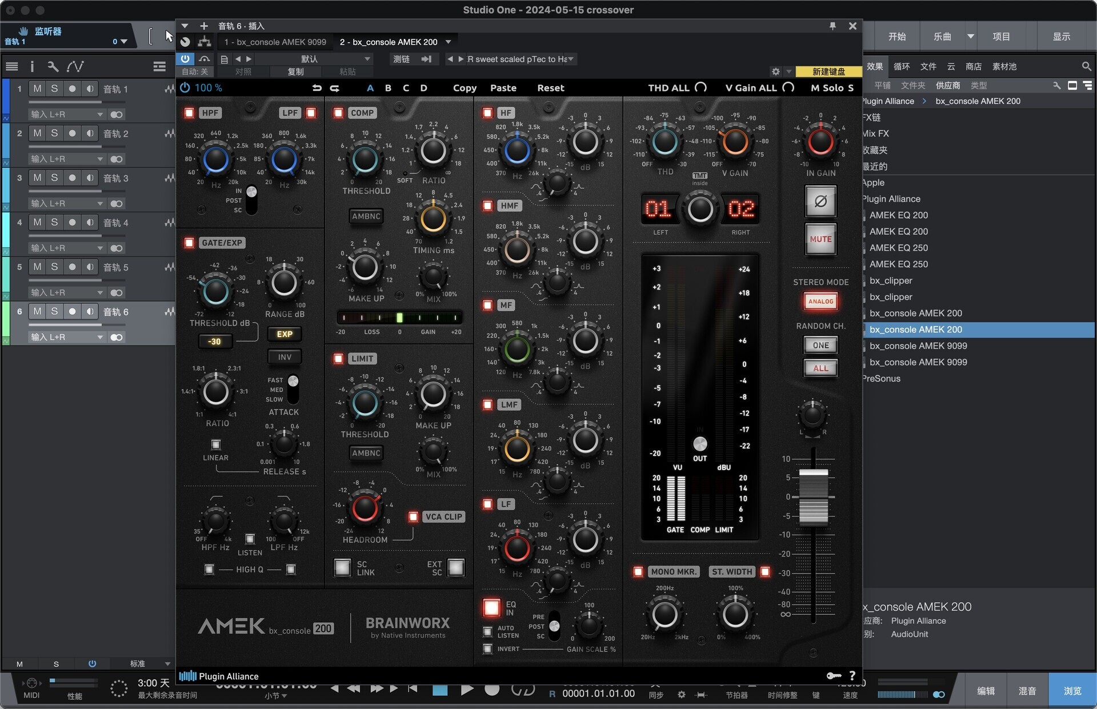Enable the gate LINEAR checkbox
1097x709 pixels.
coord(215,444)
